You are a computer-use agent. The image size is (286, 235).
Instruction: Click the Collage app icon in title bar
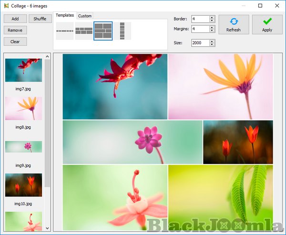6,6
